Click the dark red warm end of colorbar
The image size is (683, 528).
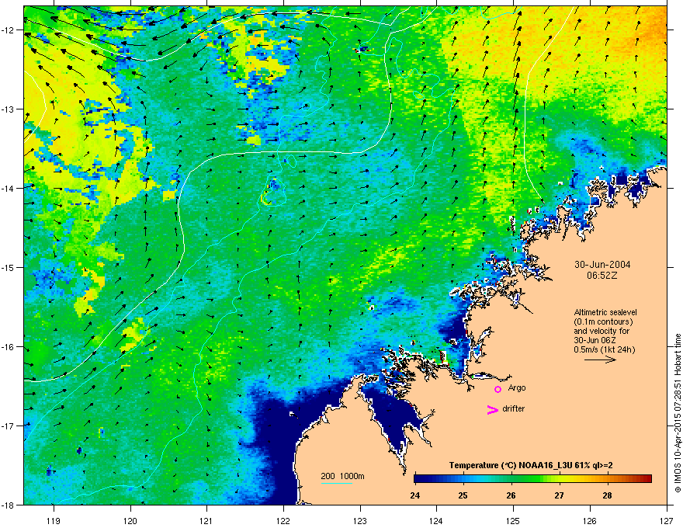647,478
